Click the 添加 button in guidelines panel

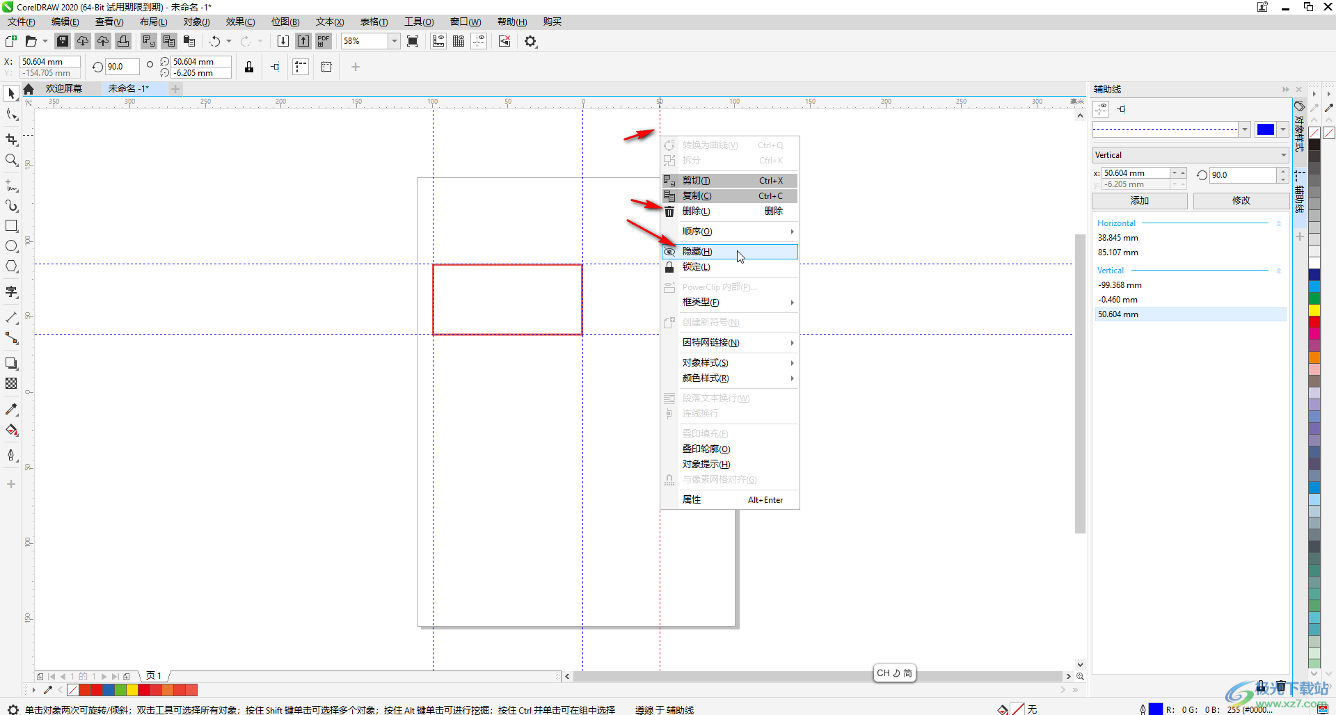pyautogui.click(x=1139, y=200)
